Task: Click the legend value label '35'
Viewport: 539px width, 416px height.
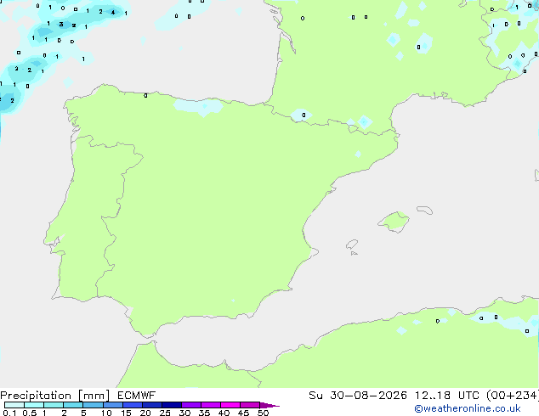Action: [x=204, y=413]
